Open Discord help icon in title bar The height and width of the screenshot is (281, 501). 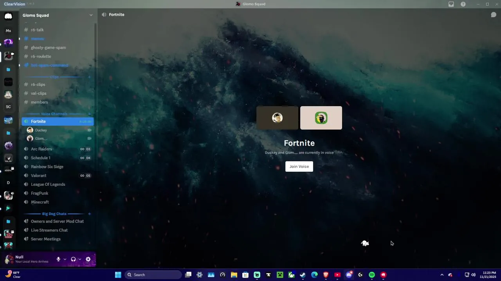[x=463, y=4]
